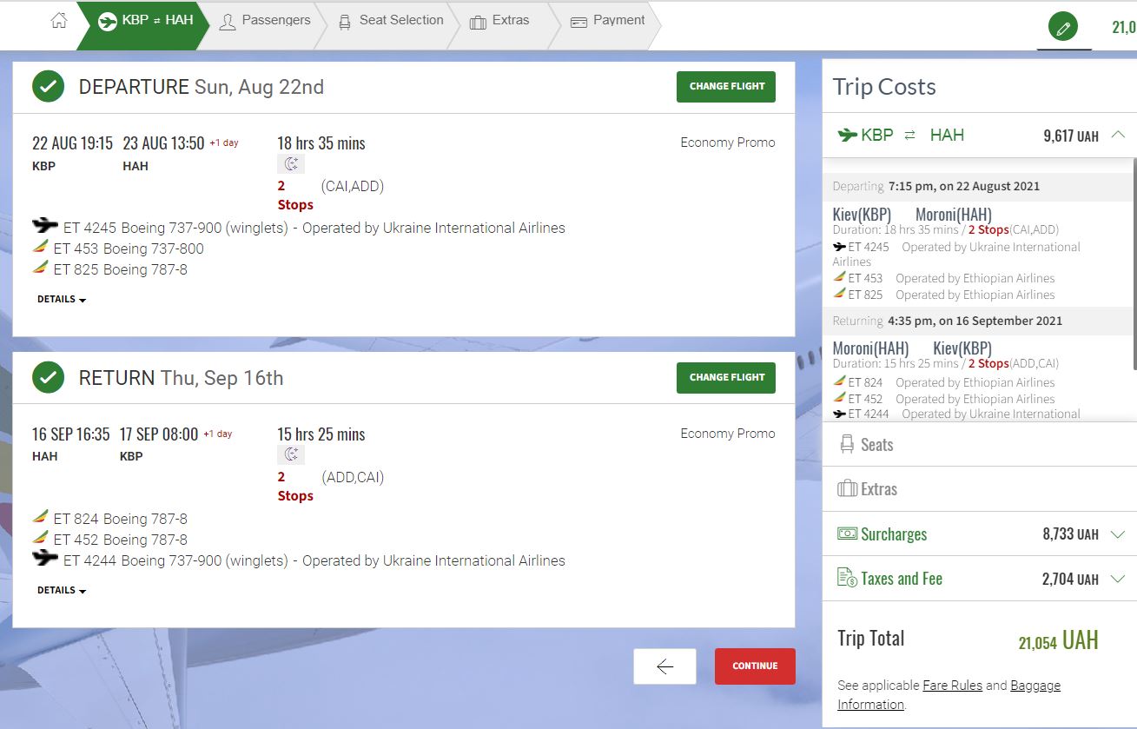Collapse the KBP HAH trip cost section
Viewport: 1137px width, 729px height.
tap(1118, 135)
